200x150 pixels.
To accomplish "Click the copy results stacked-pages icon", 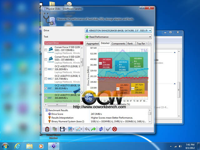I will click(55, 129).
